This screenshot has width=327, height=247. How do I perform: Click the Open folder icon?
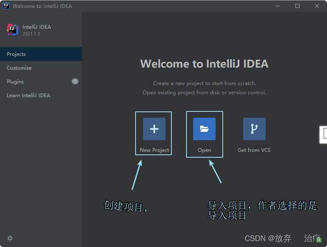point(204,129)
